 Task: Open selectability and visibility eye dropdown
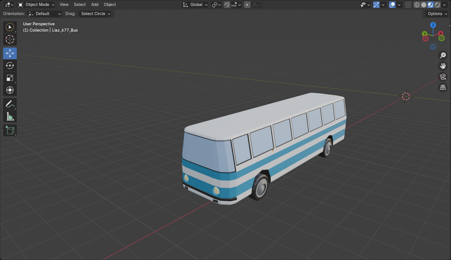[365, 5]
